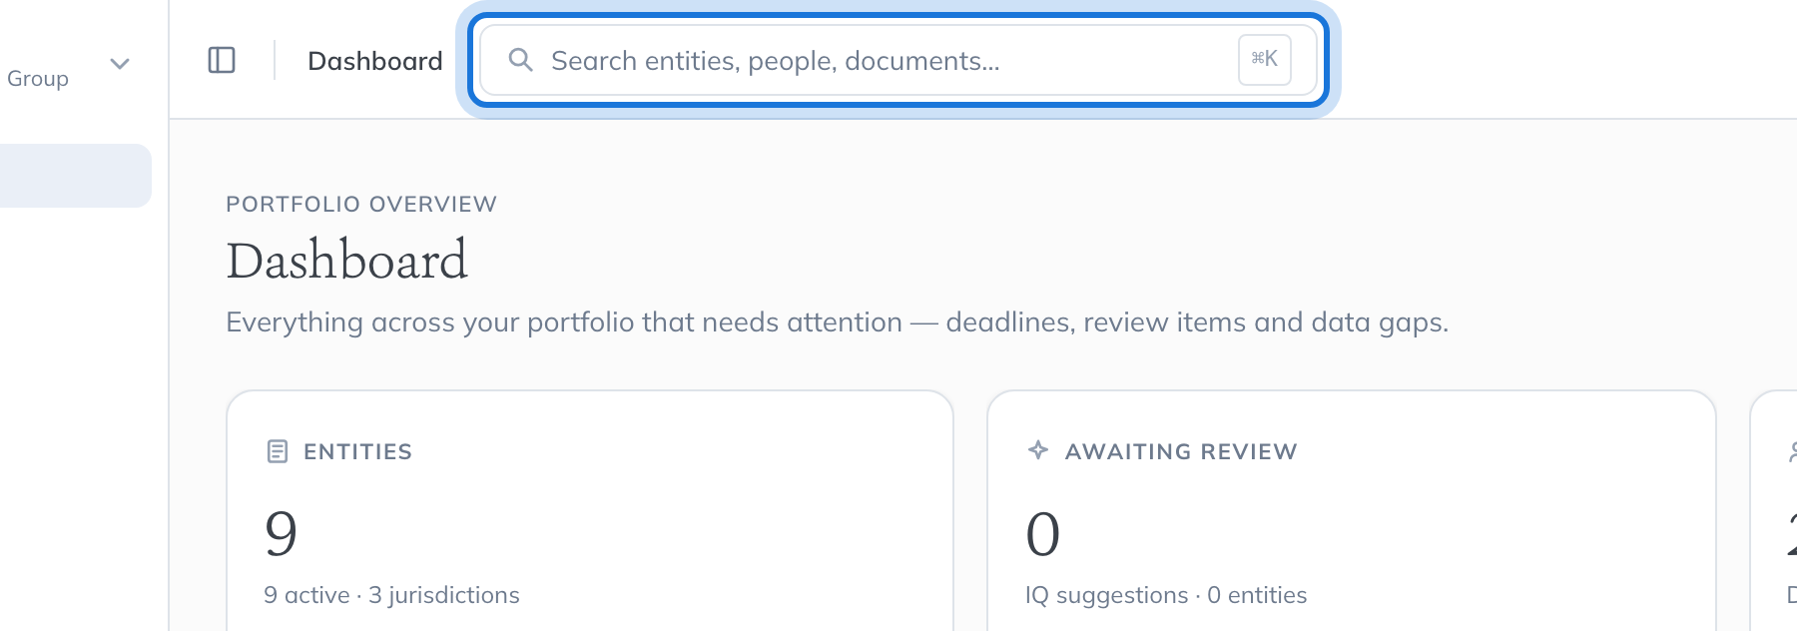Open the ENTITIES card heading
The width and height of the screenshot is (1797, 631).
click(357, 452)
